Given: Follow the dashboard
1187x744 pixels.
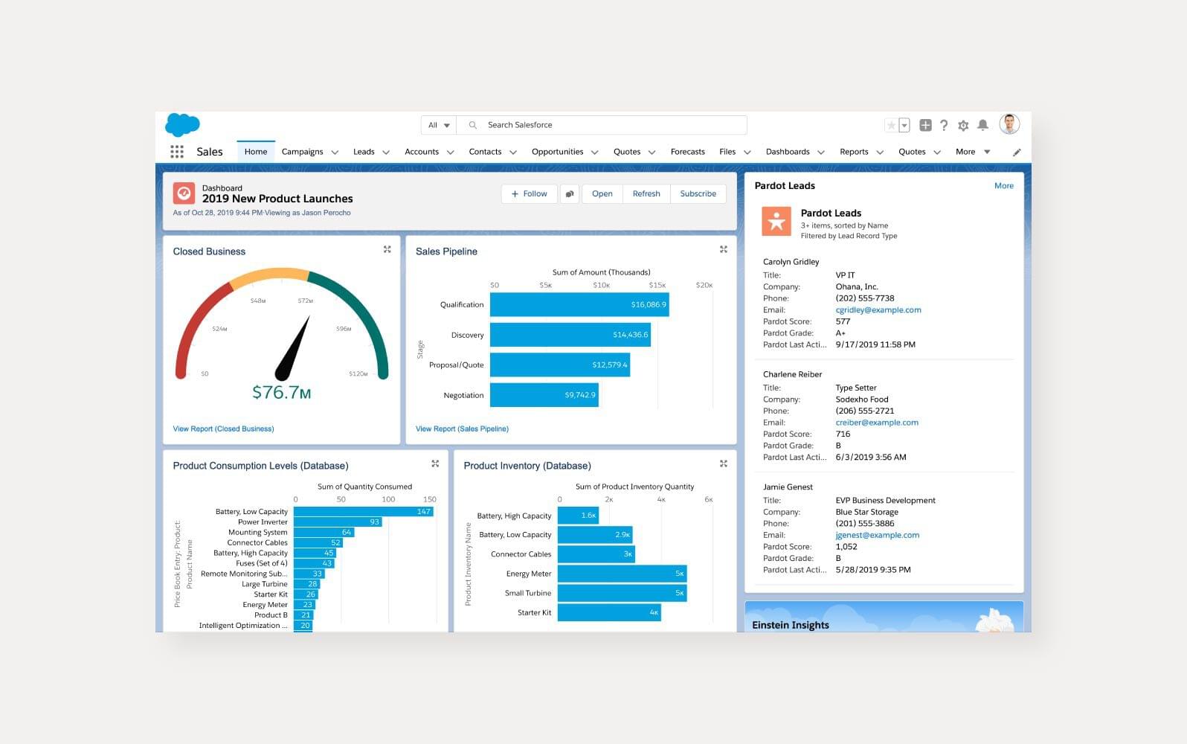Looking at the screenshot, I should (529, 194).
